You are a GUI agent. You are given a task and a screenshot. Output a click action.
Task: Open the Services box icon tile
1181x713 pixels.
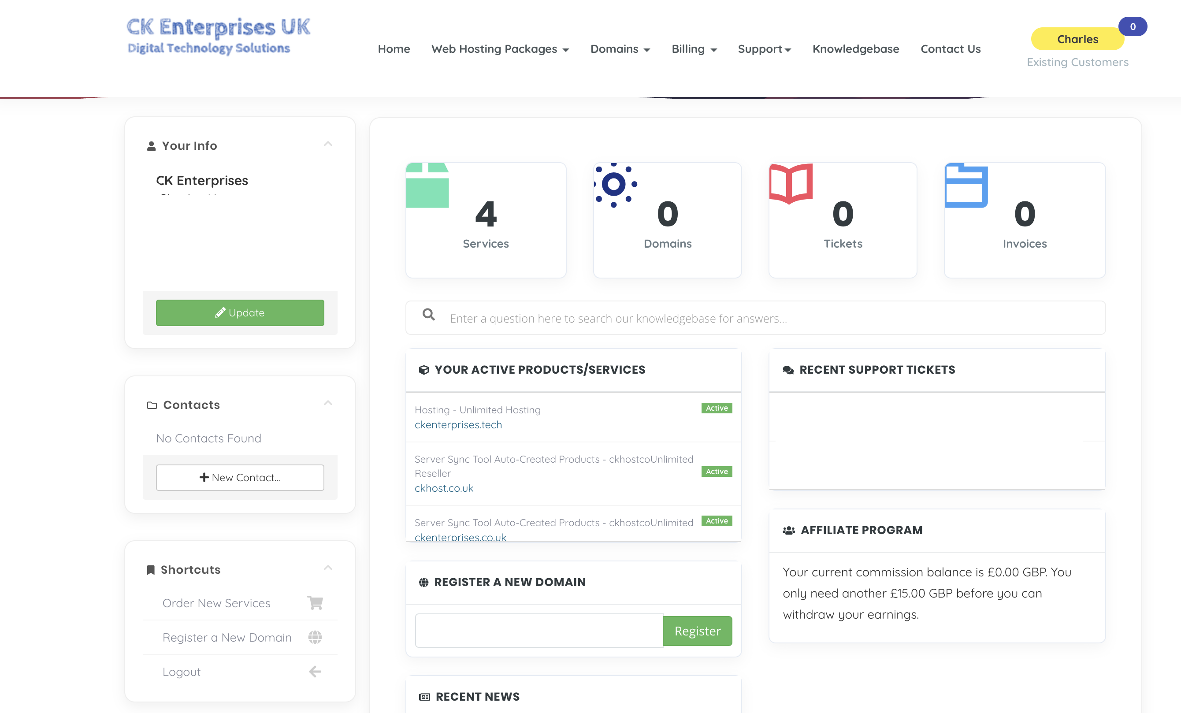pyautogui.click(x=427, y=186)
